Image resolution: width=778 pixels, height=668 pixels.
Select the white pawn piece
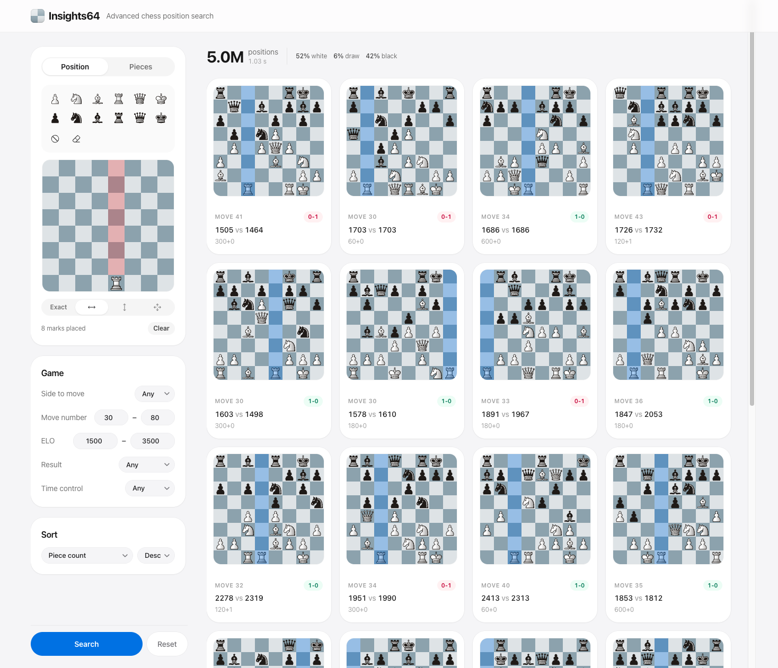[55, 99]
